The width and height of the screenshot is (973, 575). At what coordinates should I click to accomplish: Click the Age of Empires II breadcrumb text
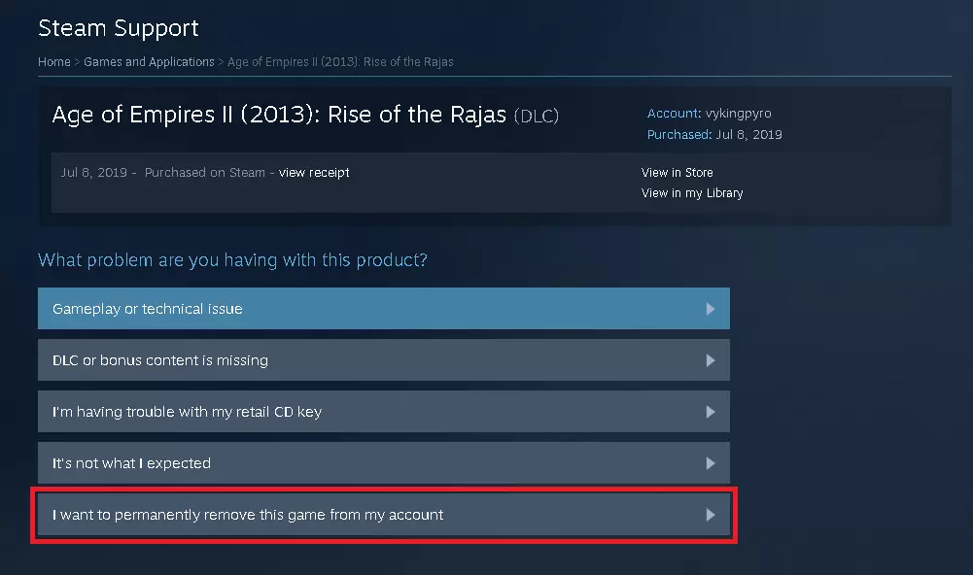tap(340, 62)
